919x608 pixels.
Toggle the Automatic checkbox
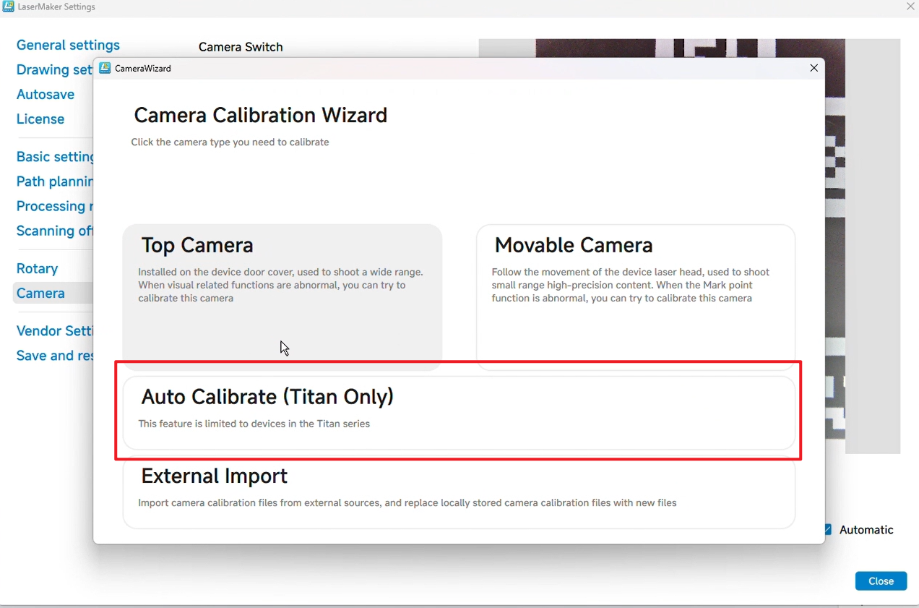point(829,530)
